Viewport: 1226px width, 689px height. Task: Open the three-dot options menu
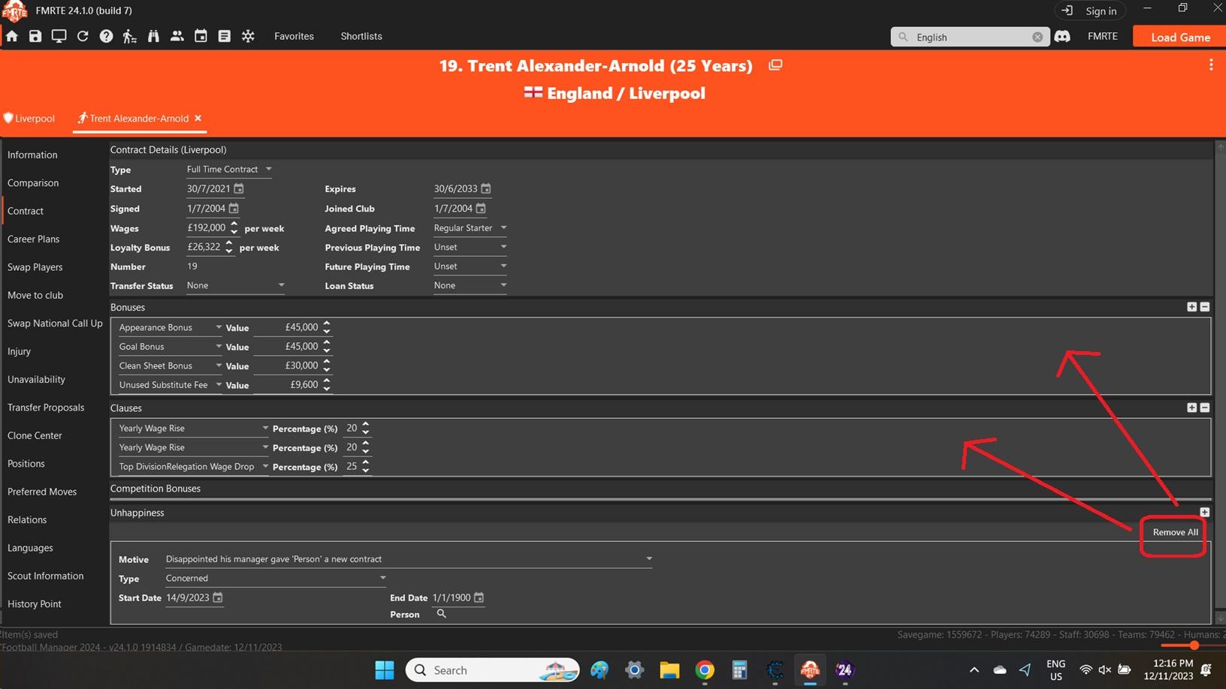tap(1211, 65)
